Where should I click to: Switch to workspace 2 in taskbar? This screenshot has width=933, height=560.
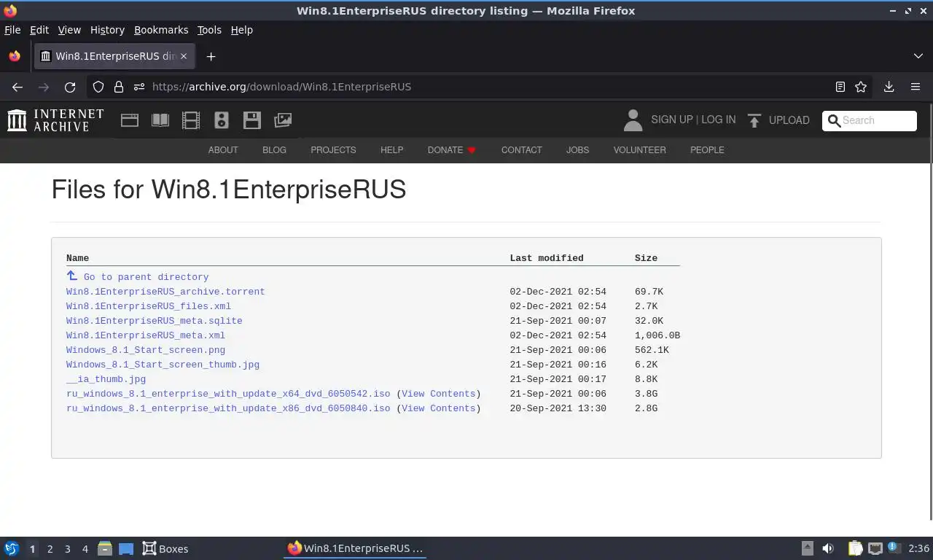tap(50, 548)
